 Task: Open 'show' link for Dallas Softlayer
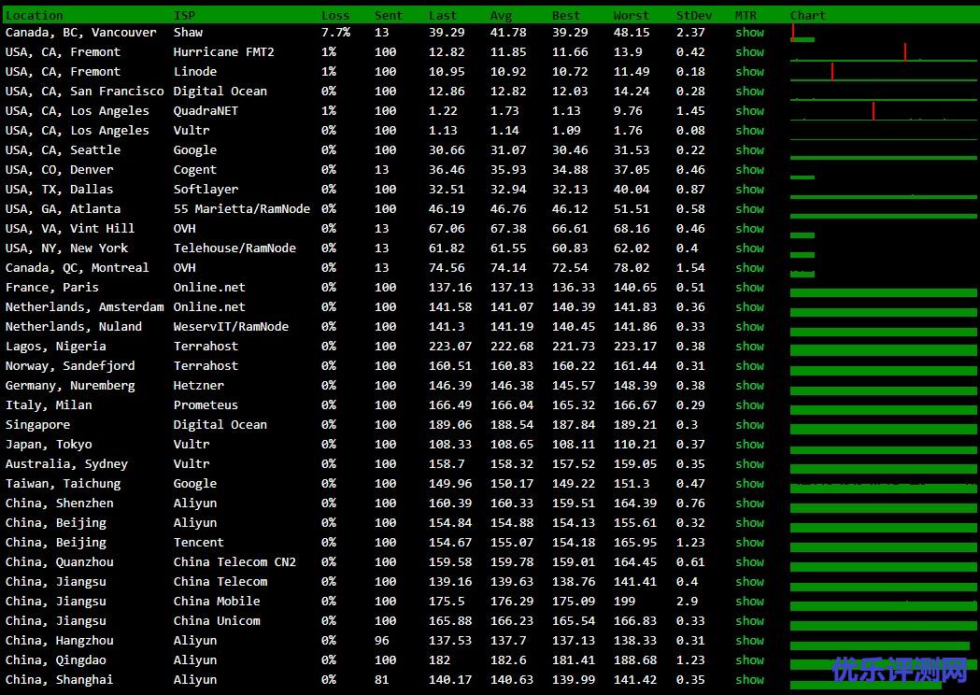click(x=749, y=190)
